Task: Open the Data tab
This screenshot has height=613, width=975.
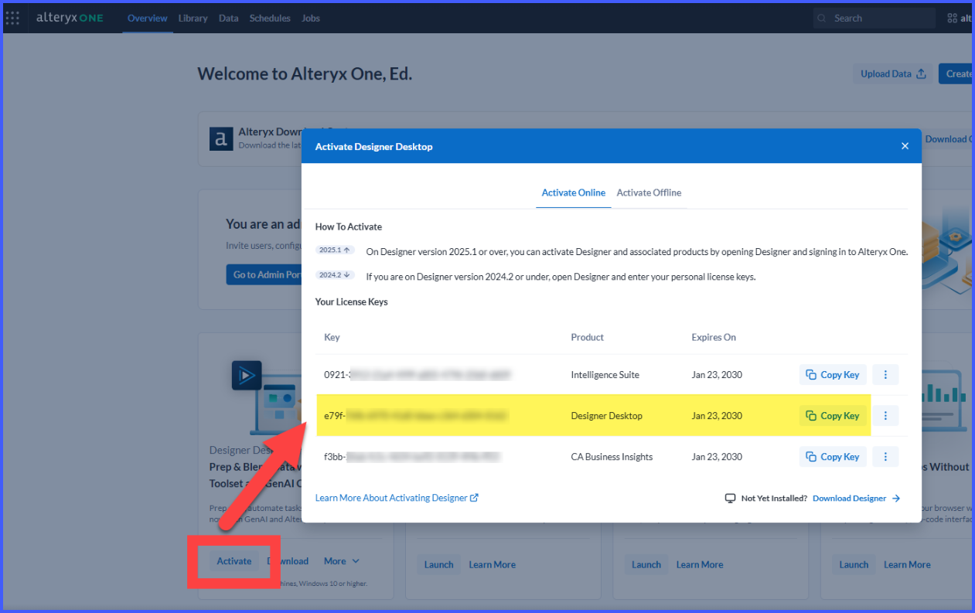Action: point(228,18)
